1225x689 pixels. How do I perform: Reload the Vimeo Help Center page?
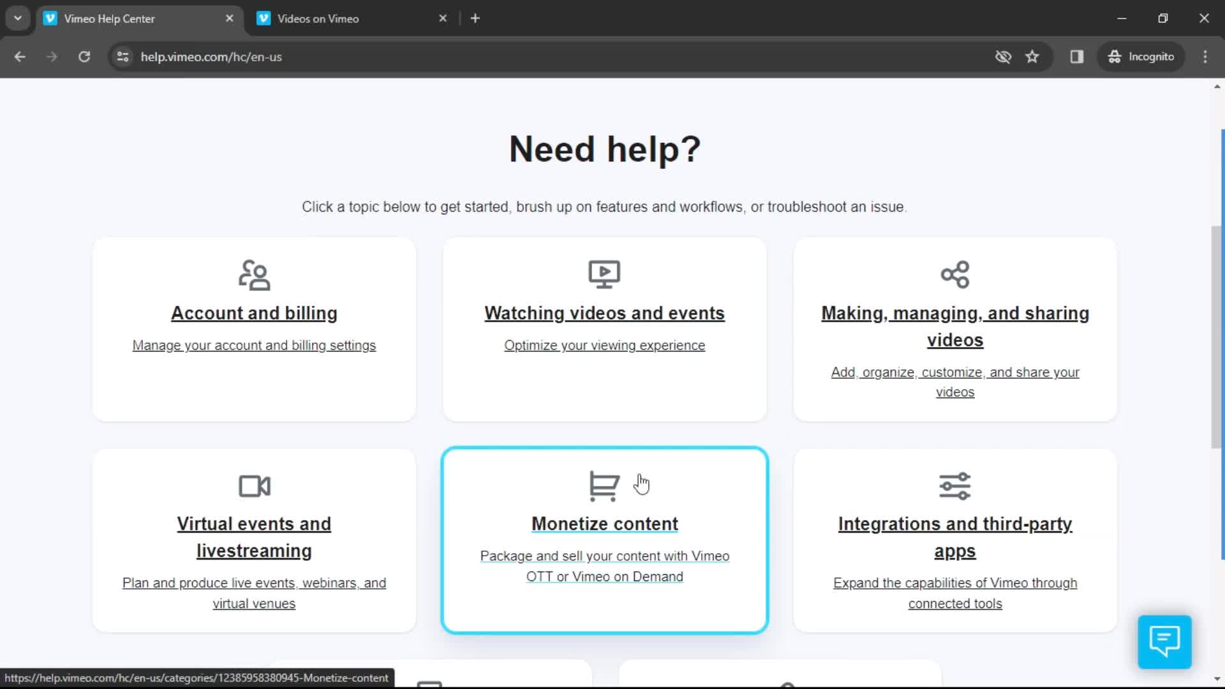tap(84, 57)
